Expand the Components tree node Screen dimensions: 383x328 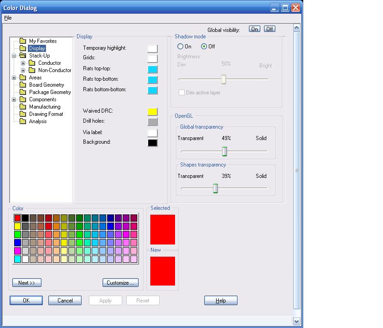[14, 99]
